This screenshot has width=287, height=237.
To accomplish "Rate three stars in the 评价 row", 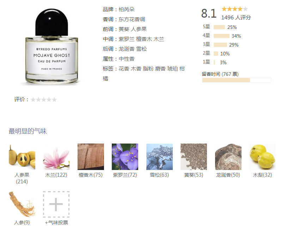I will [x=44, y=99].
